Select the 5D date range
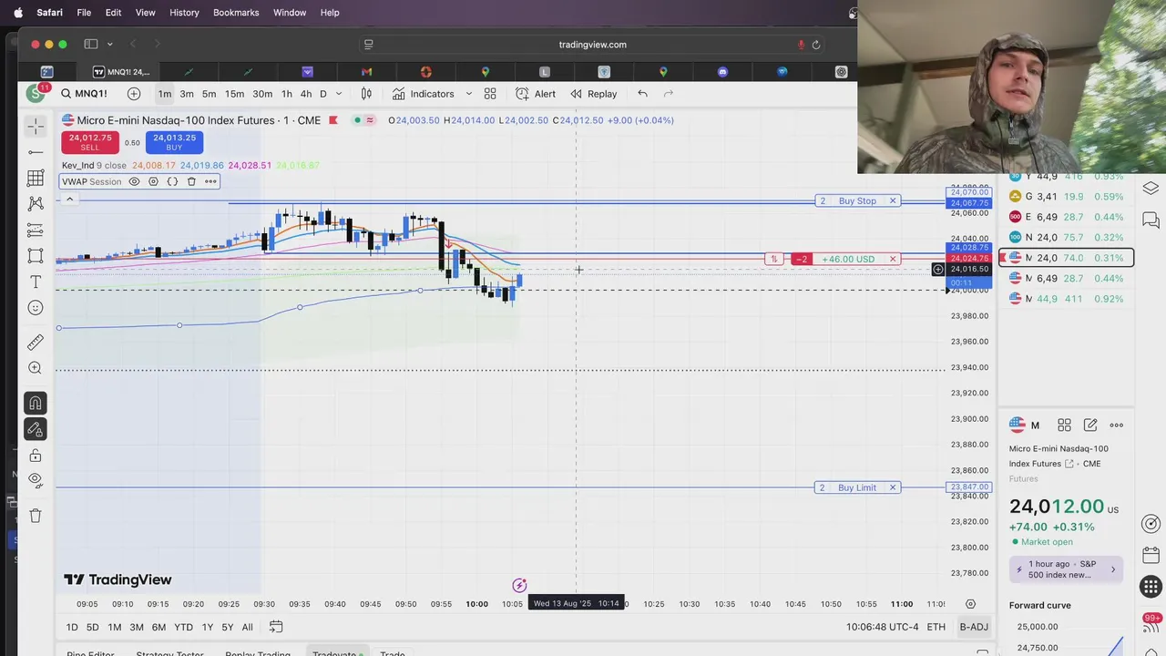The width and height of the screenshot is (1166, 656). [93, 627]
